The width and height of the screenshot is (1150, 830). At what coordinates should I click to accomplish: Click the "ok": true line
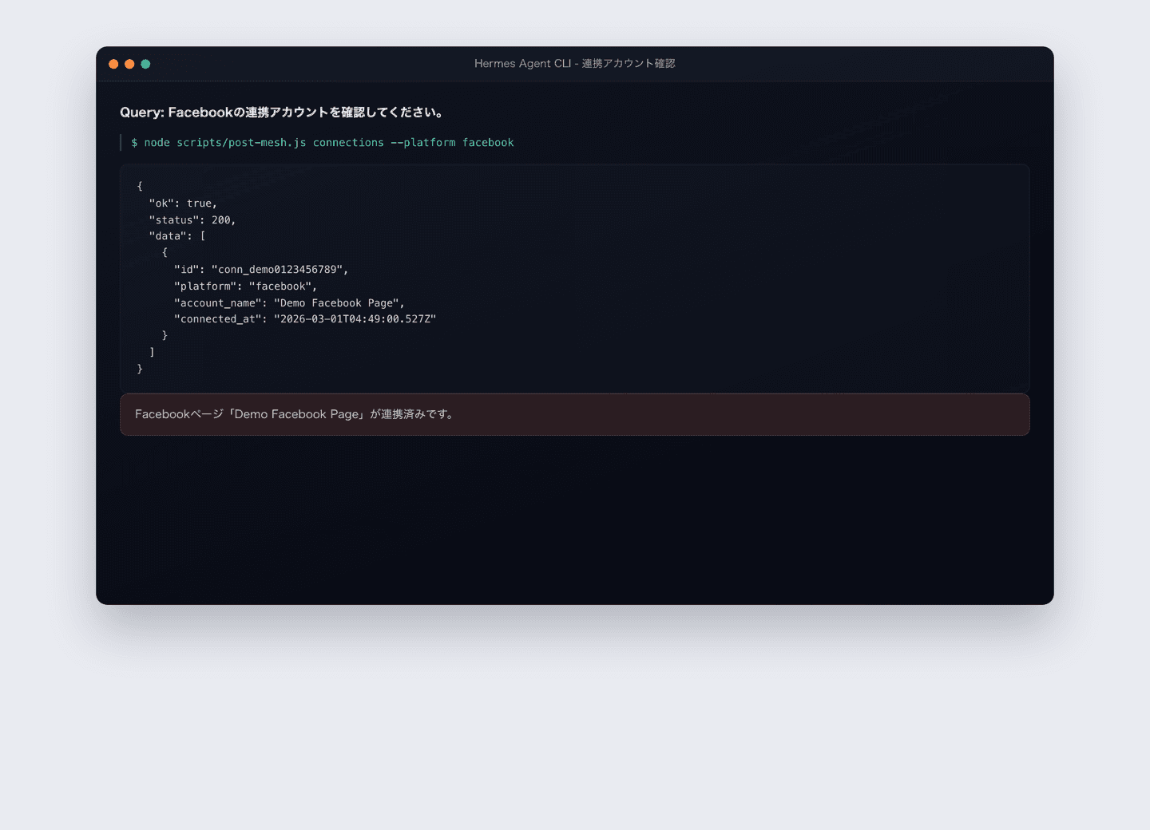tap(183, 204)
